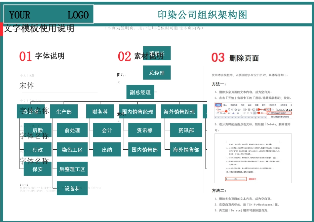The height and width of the screenshot is (222, 314).
Task: Toggle center alignment in the ribbon screenshot
Action: tap(248, 113)
